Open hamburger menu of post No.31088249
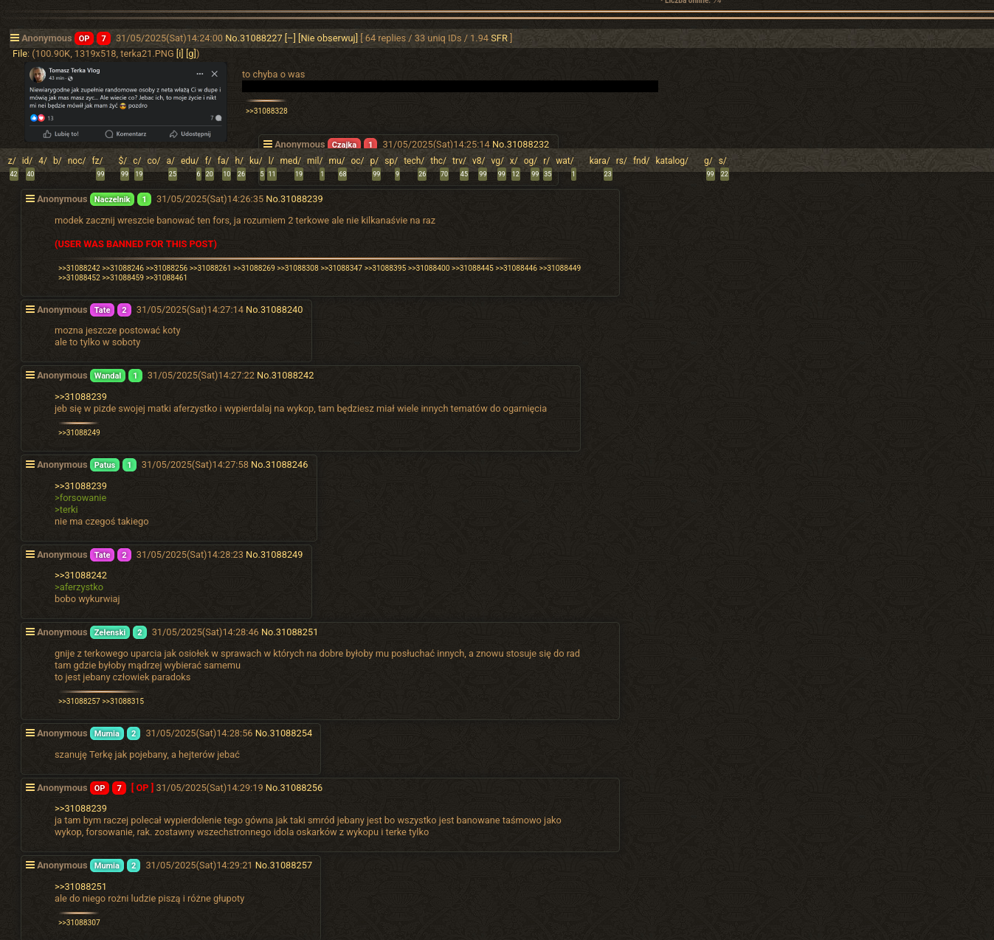Image resolution: width=994 pixels, height=940 pixels. (x=30, y=554)
